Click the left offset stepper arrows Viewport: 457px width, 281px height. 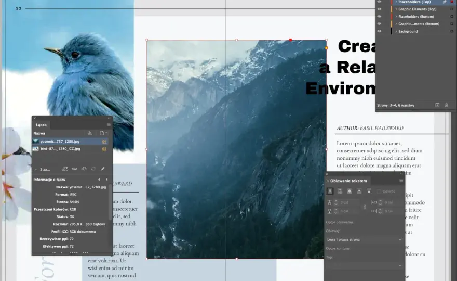tap(380, 202)
